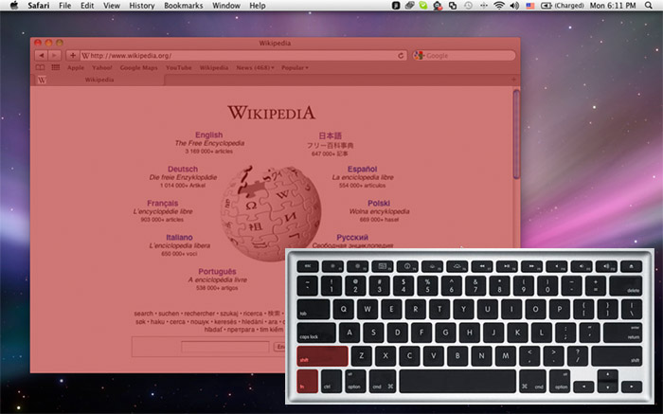Open English Wikipedia link
The image size is (663, 414).
click(209, 135)
